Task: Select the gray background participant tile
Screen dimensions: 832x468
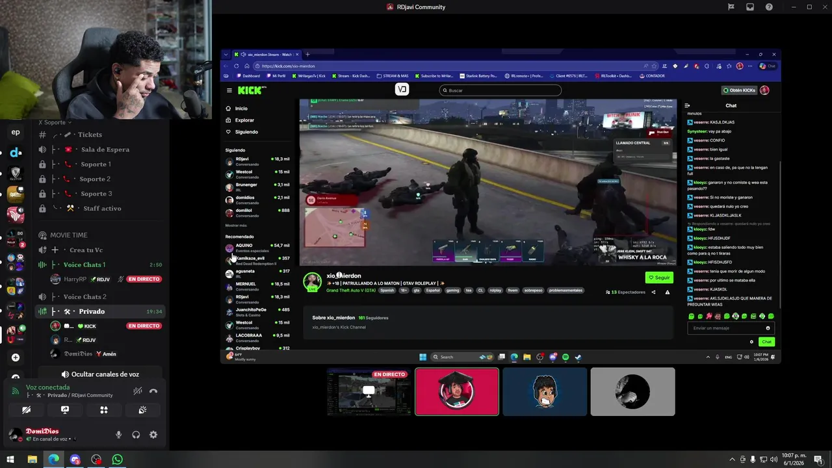Action: pyautogui.click(x=632, y=391)
